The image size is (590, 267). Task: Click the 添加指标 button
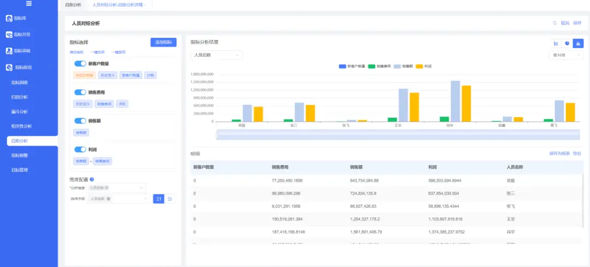pyautogui.click(x=163, y=42)
